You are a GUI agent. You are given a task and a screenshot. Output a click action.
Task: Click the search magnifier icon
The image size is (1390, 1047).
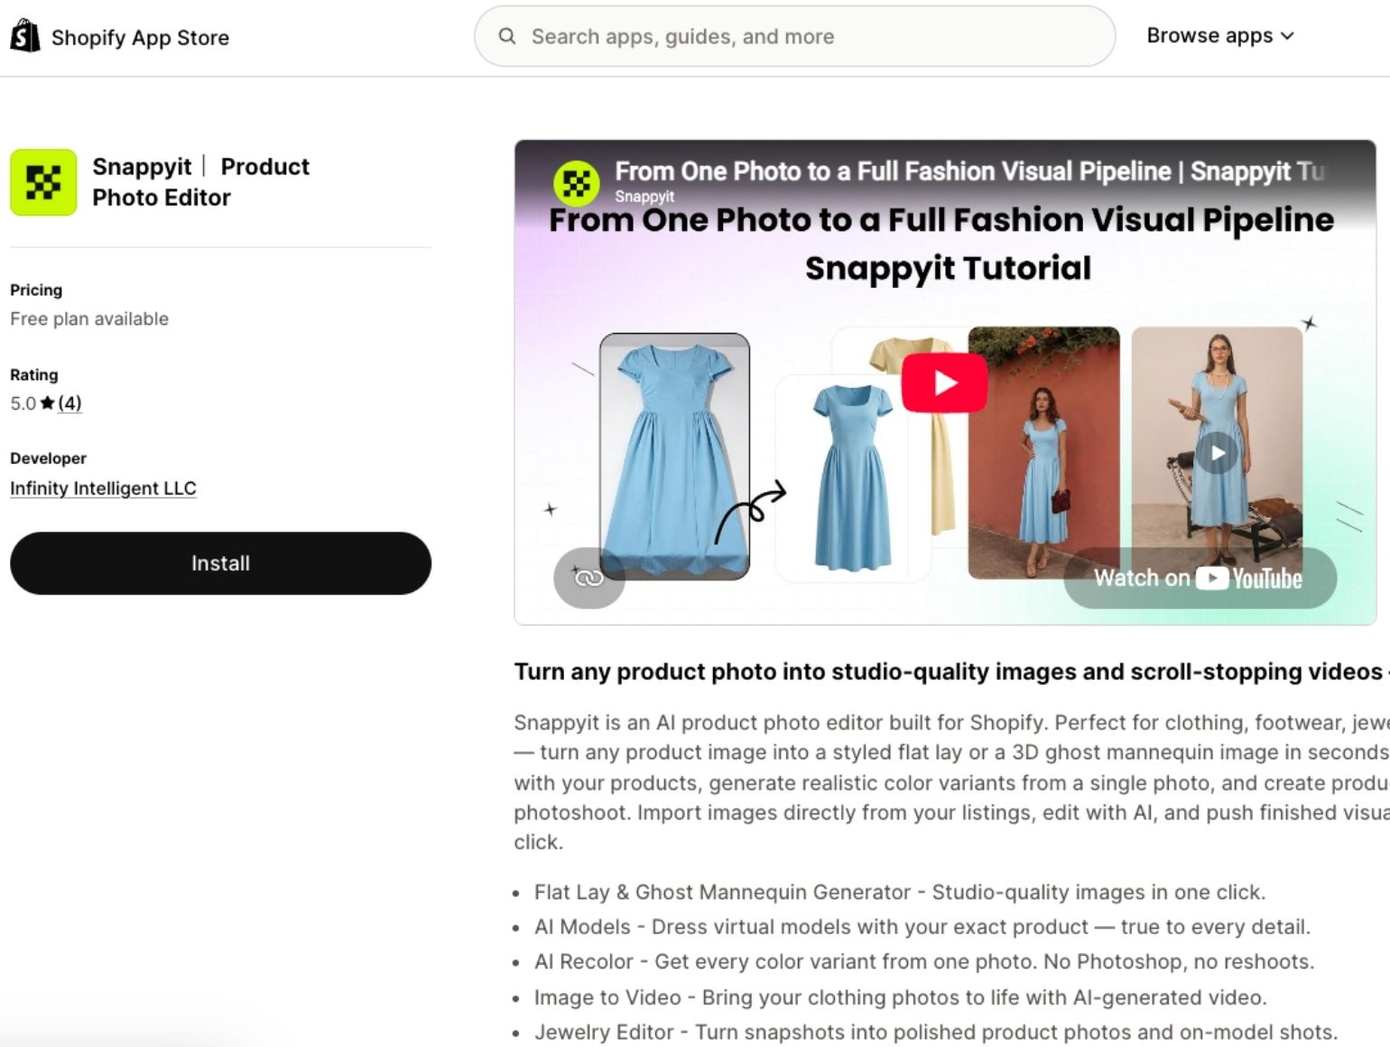tap(507, 36)
